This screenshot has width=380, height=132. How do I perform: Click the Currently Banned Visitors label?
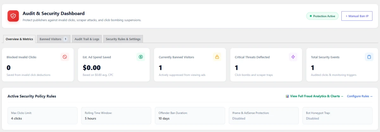[176, 57]
